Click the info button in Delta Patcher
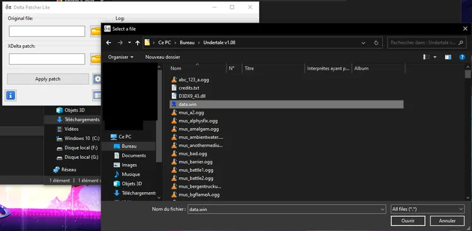 11,95
